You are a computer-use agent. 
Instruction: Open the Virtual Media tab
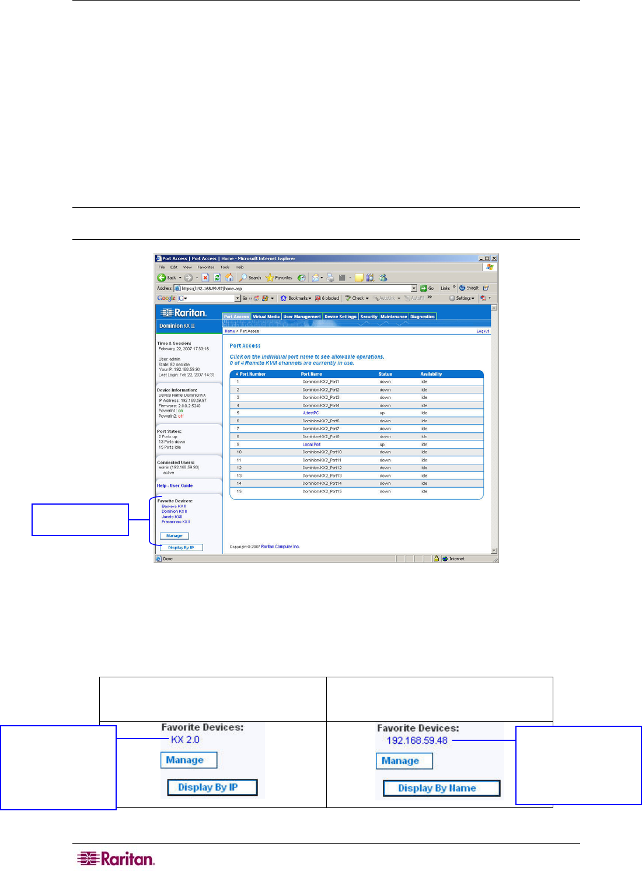[266, 317]
